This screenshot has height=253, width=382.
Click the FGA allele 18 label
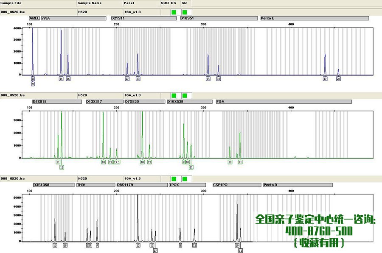coord(230,162)
